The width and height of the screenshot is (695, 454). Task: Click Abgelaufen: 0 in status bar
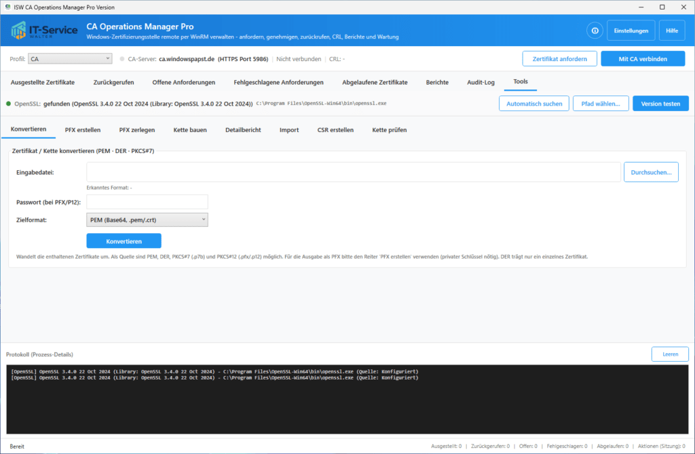pos(613,447)
